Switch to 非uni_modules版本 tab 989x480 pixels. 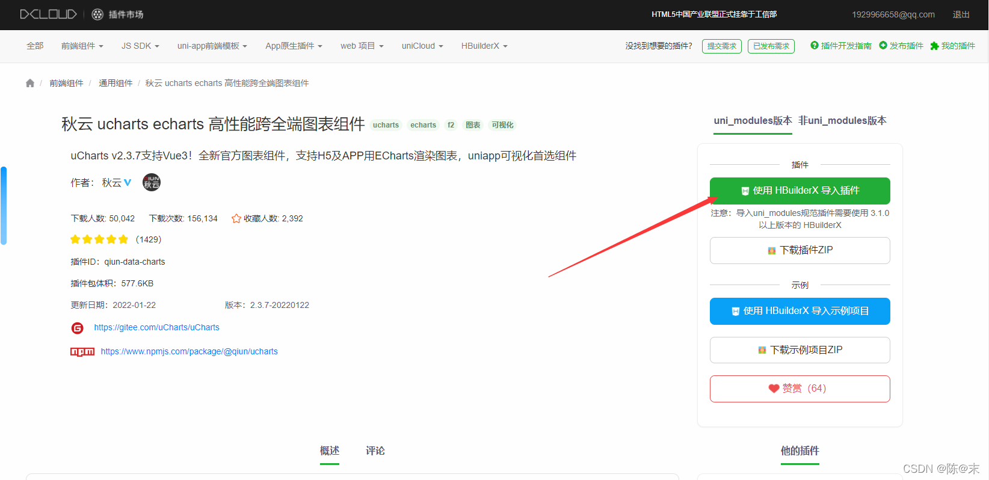842,121
